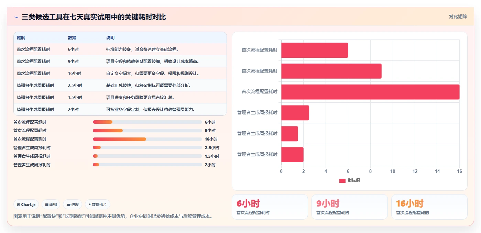Click the 数据卡片 chip
481x233 pixels.
point(98,204)
